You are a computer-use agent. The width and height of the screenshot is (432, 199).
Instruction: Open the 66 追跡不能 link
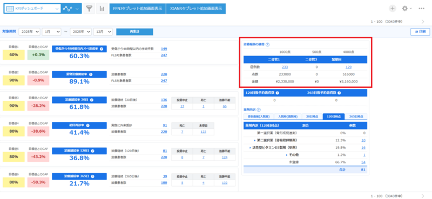point(225,106)
